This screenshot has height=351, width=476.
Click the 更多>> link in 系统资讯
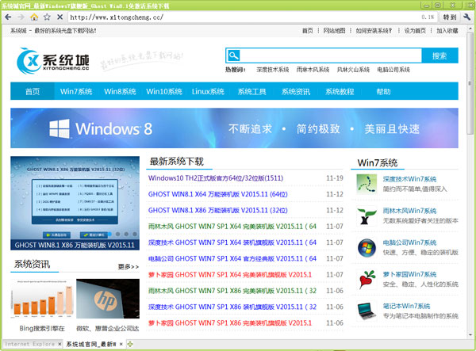pyautogui.click(x=128, y=266)
